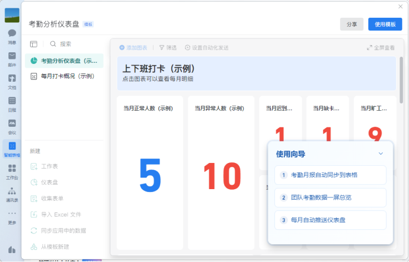Image resolution: width=409 pixels, height=262 pixels.
Task: Click the 当月旷工 card showing 9
Action: tap(375, 118)
